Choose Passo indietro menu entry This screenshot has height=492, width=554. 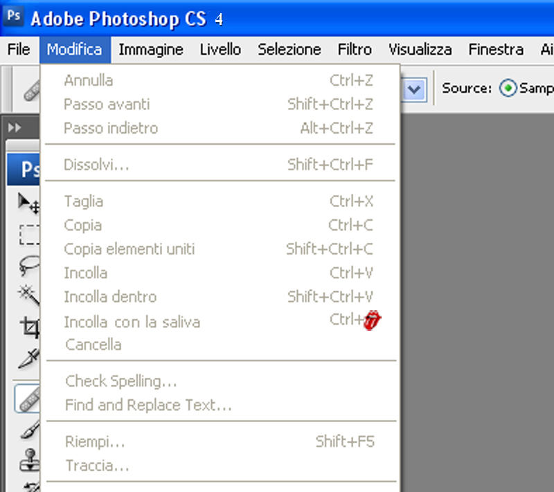(220, 128)
